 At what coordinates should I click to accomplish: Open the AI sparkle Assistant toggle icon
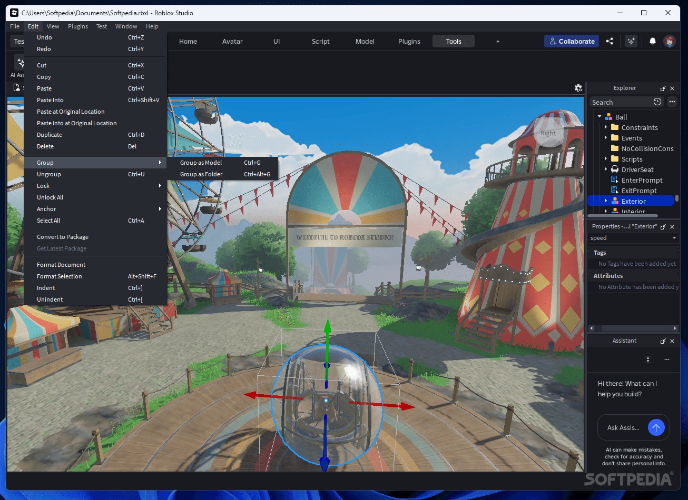[631, 41]
